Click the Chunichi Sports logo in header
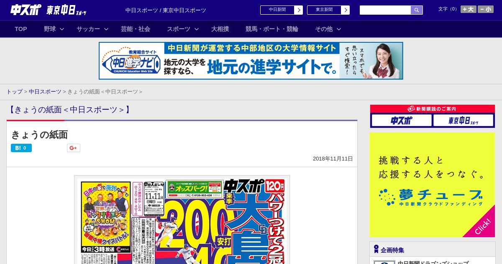 pyautogui.click(x=26, y=10)
